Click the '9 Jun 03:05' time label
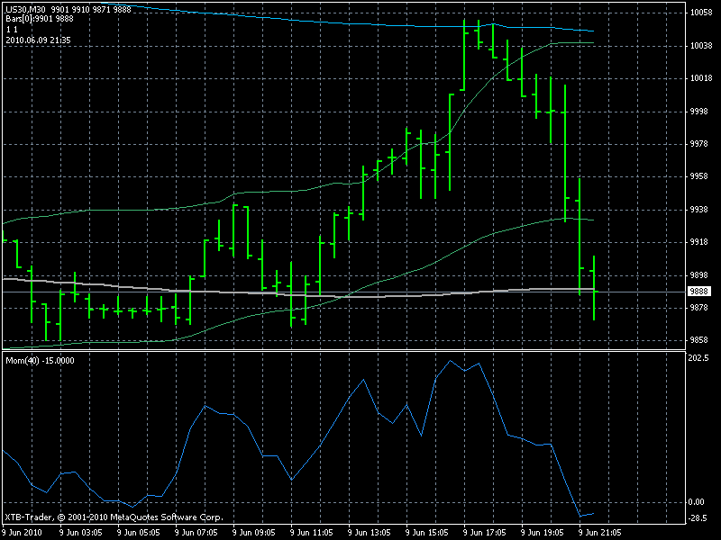721x540 pixels. coord(81,533)
